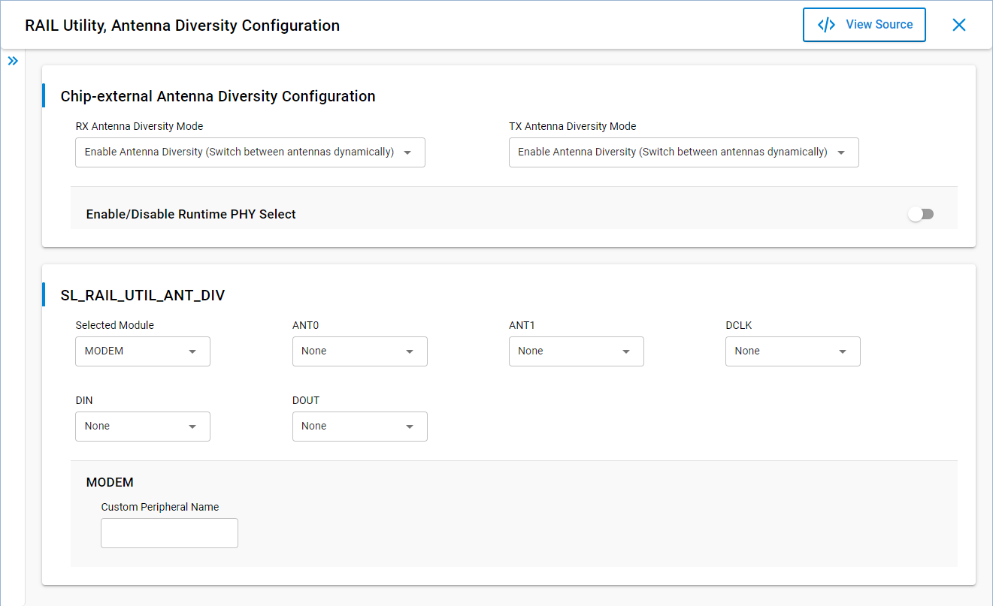
Task: Expand the left sidebar using double chevron icon
Action: 13,61
